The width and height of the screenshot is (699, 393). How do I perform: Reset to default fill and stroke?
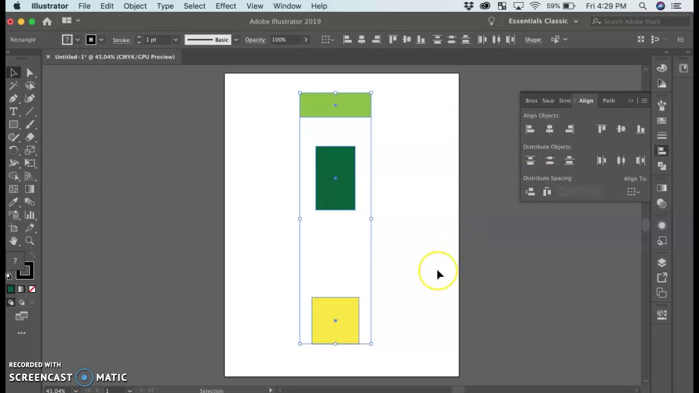pos(9,276)
